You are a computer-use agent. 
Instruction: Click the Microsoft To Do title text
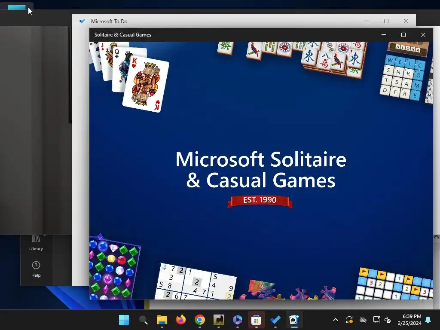pos(109,21)
